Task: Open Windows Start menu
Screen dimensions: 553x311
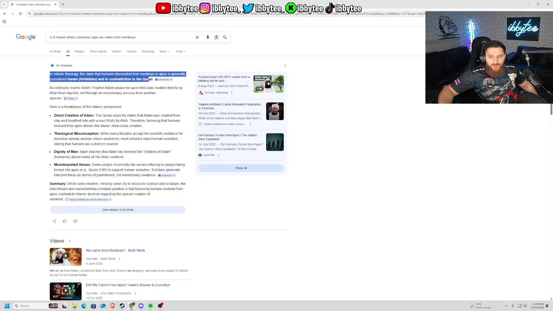Action: pos(7,306)
